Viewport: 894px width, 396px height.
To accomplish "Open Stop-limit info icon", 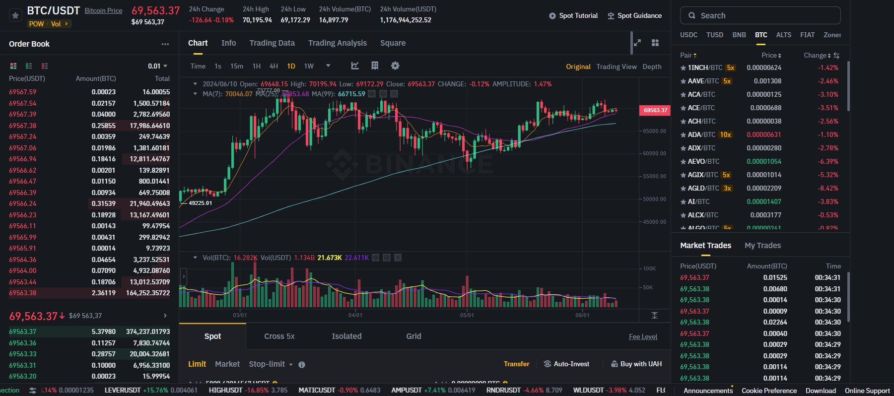I will pos(302,365).
